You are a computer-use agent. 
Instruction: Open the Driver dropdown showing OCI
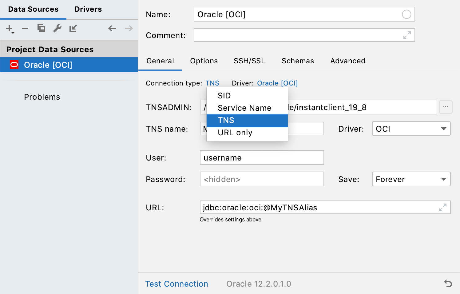[411, 129]
